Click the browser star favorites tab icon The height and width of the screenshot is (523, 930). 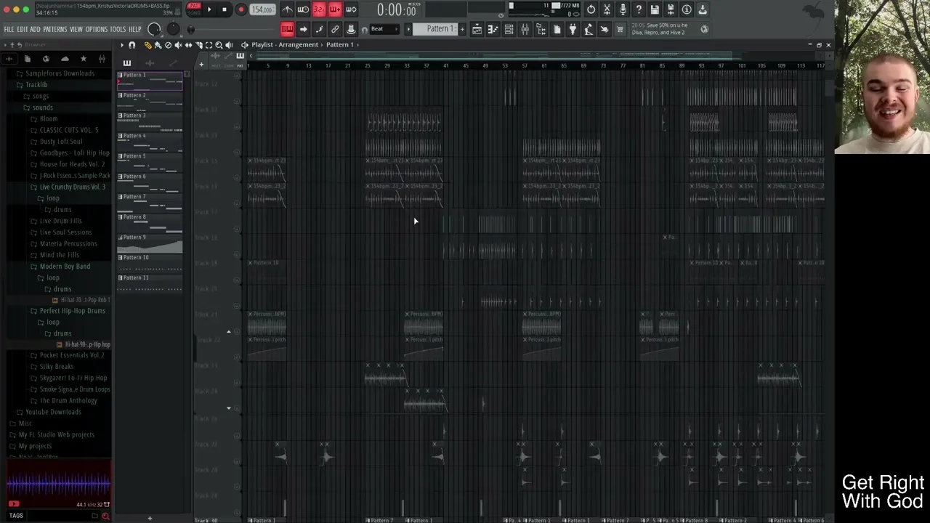point(84,59)
